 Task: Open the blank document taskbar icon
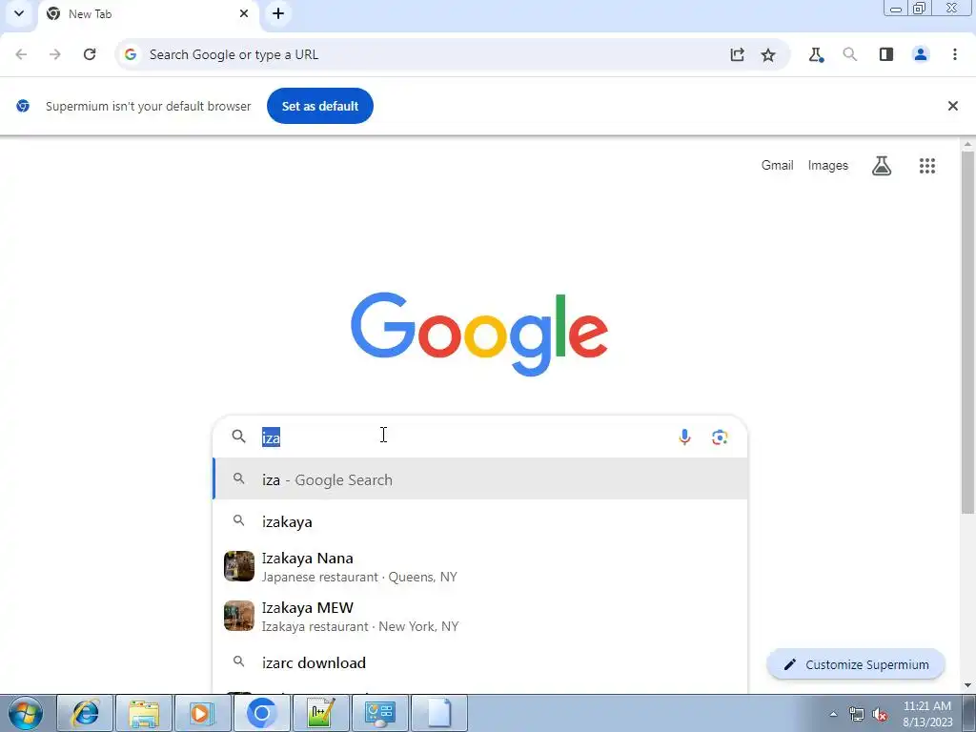click(x=439, y=713)
